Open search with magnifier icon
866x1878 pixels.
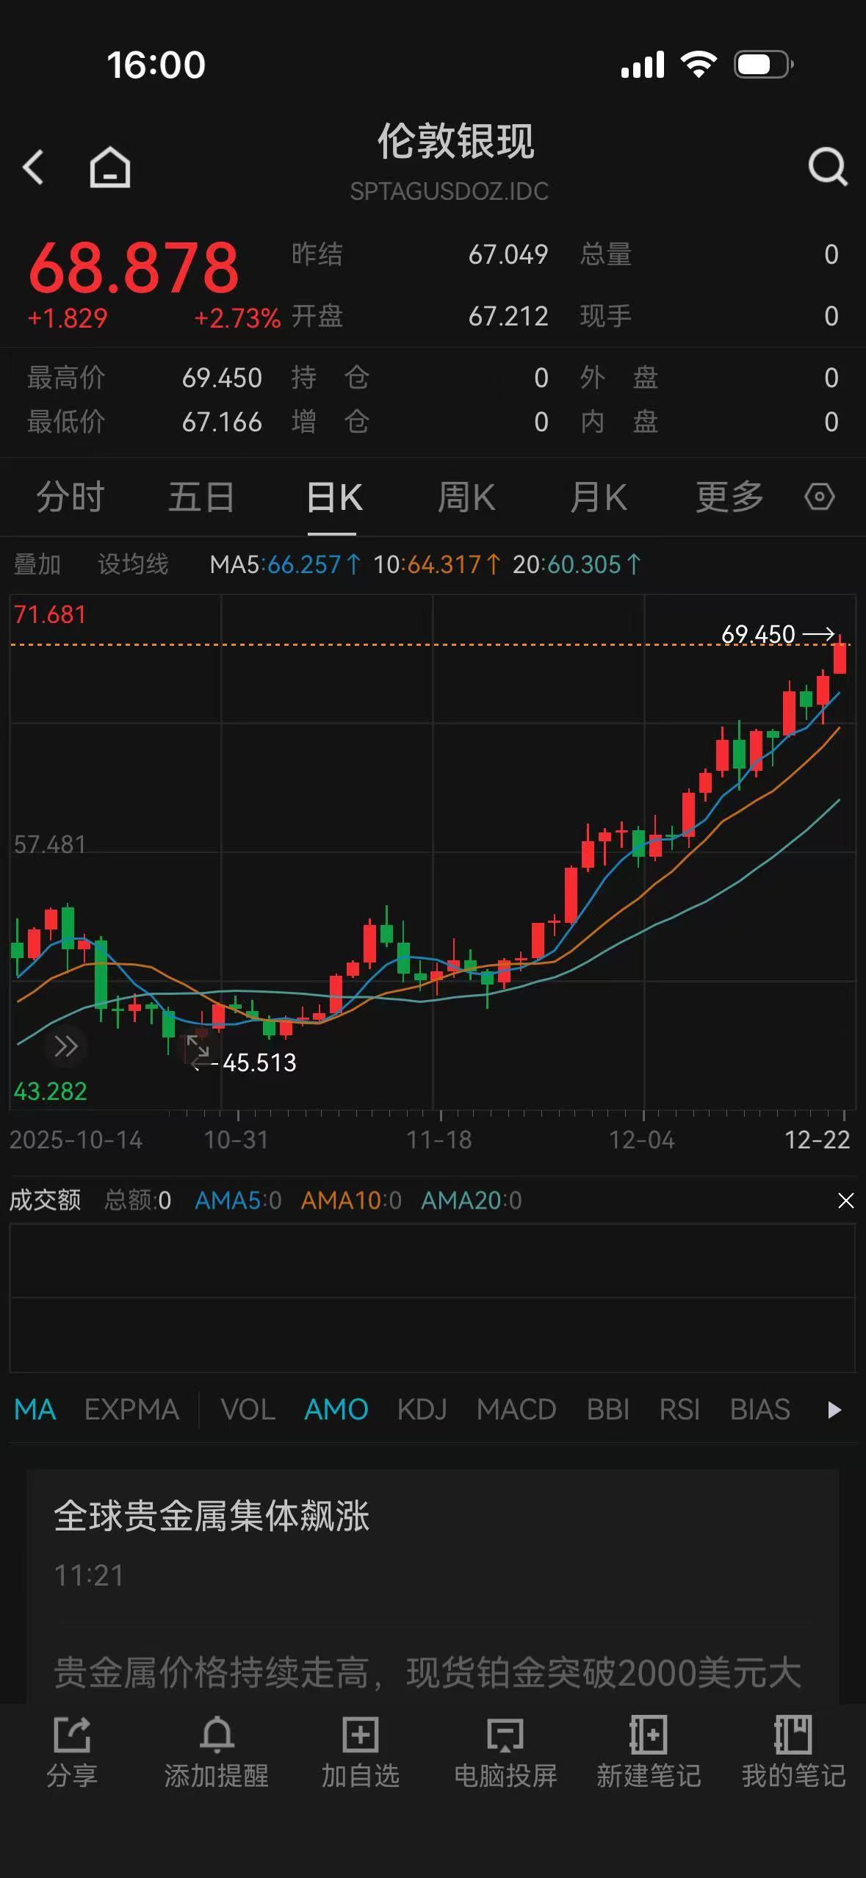(x=827, y=167)
